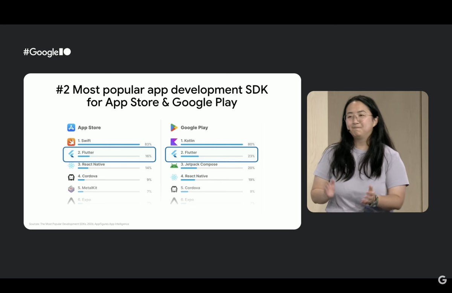
Task: Click the "5. MetalKit" label
Action: point(88,188)
